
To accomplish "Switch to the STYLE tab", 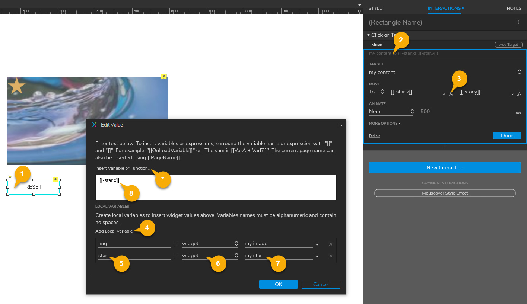I will coord(375,8).
